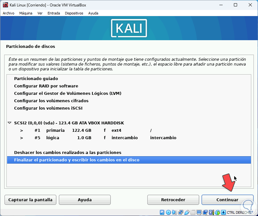Click the hard disk activity status icon
Image resolution: width=258 pixels, height=216 pixels.
point(162,212)
